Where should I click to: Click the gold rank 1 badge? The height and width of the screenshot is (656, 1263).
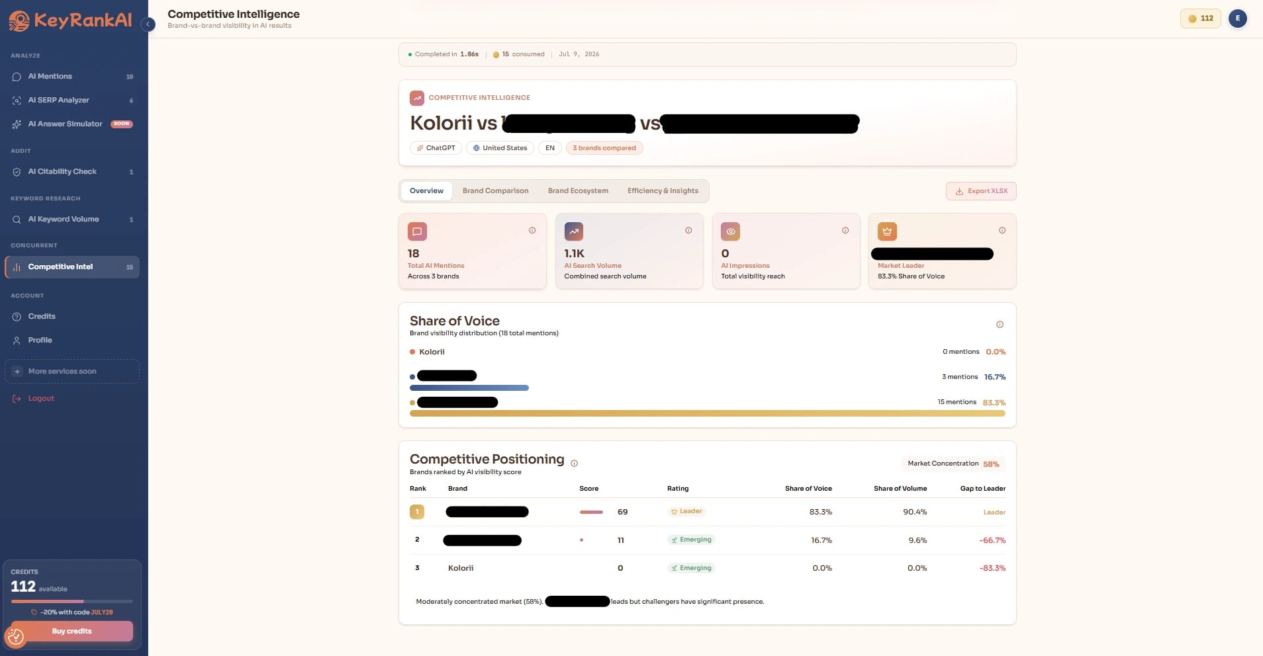pos(417,512)
